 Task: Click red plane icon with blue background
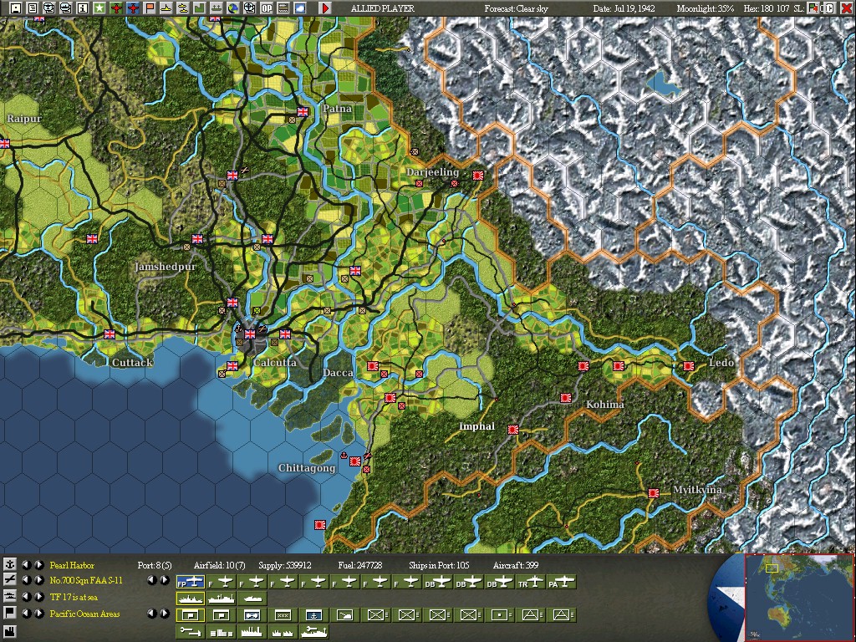coord(133,8)
